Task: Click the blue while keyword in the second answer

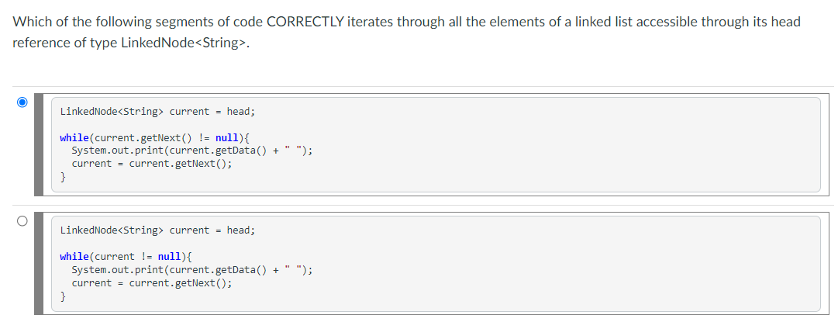Action: [74, 256]
